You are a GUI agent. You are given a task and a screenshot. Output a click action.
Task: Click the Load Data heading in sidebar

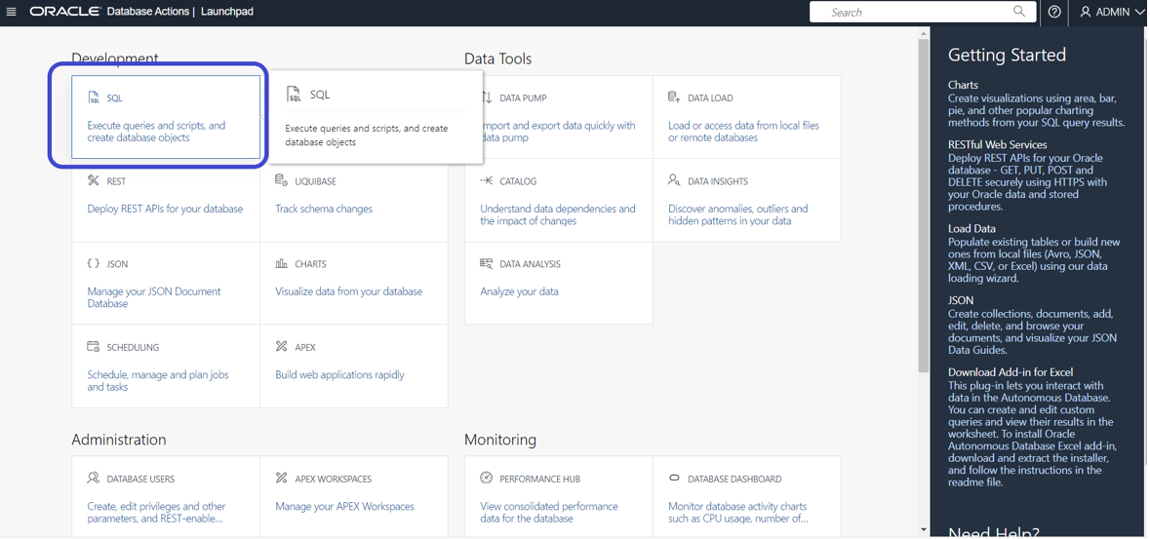point(972,229)
